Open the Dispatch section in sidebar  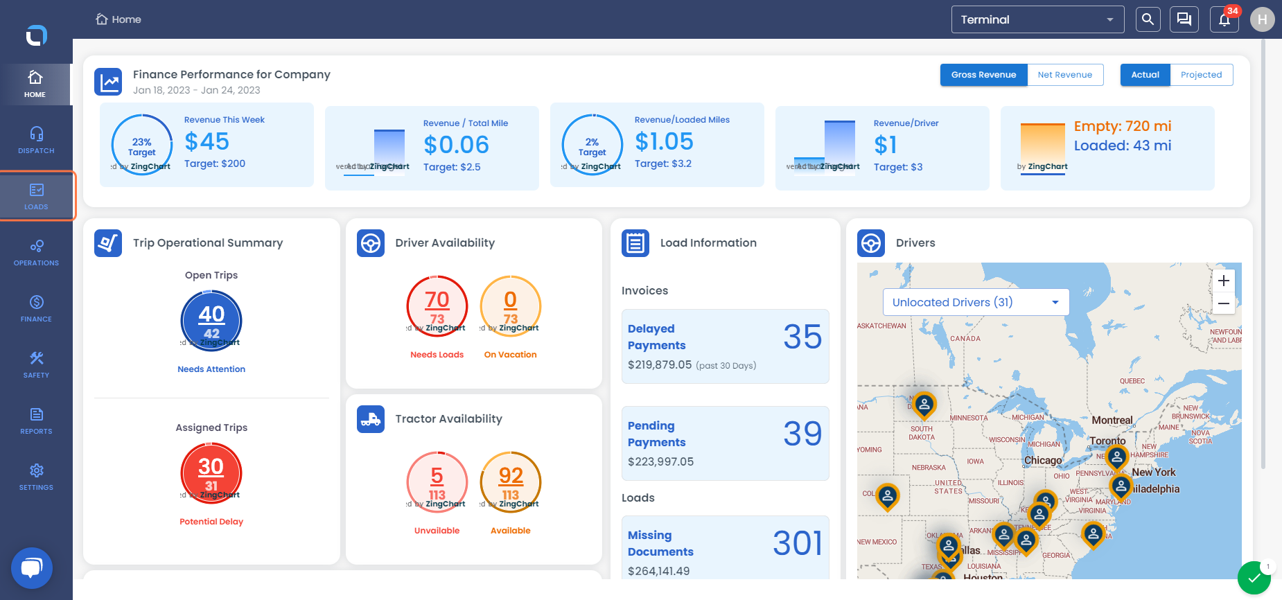[36, 140]
